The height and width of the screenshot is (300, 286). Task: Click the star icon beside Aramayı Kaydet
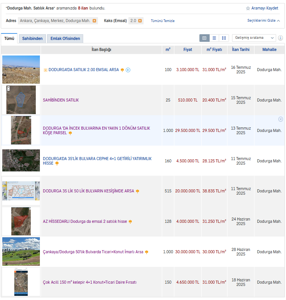248,8
